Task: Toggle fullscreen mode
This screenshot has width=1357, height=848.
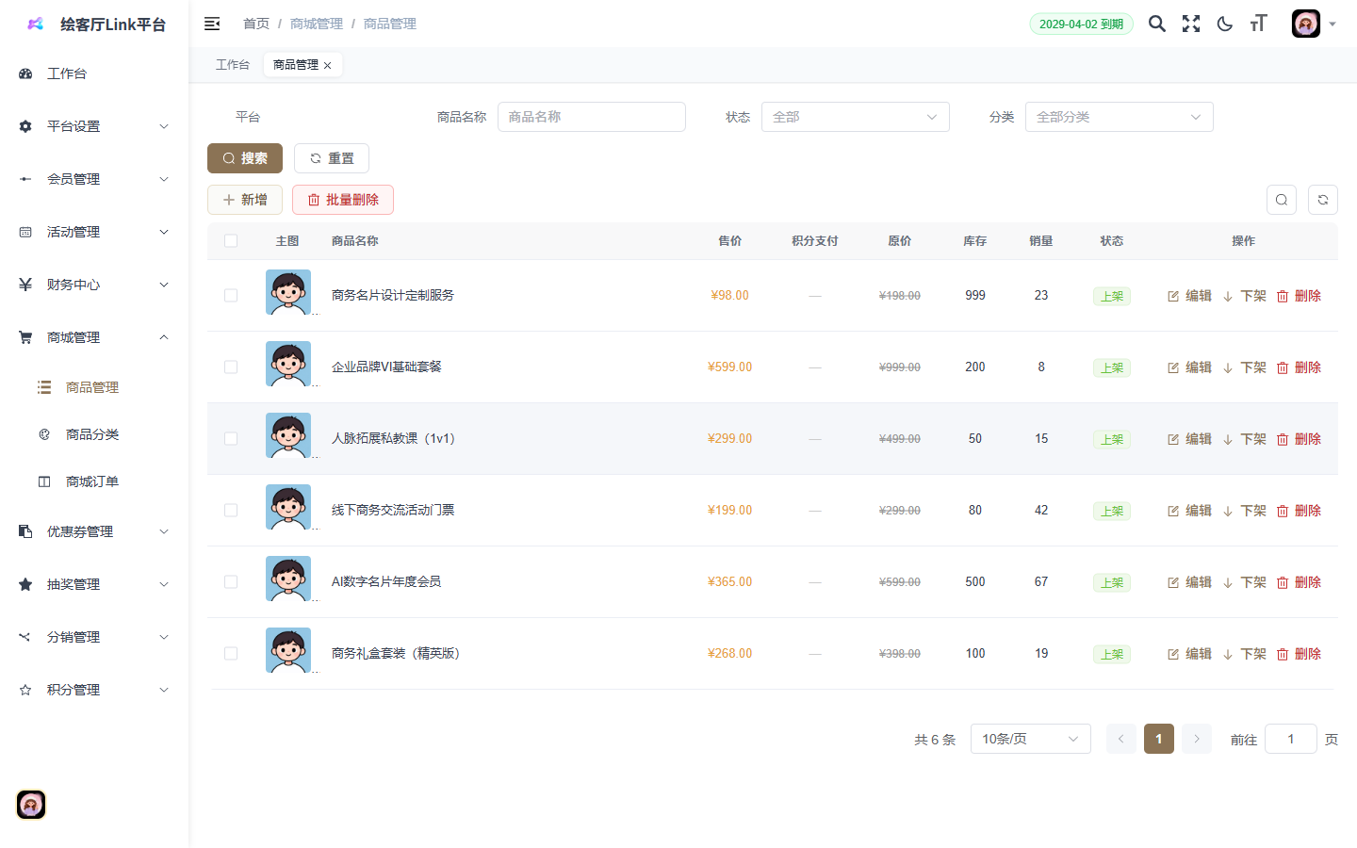Action: pos(1190,23)
